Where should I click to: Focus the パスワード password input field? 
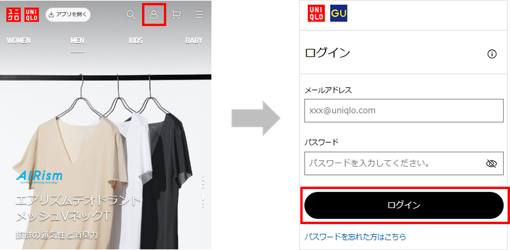(404, 163)
